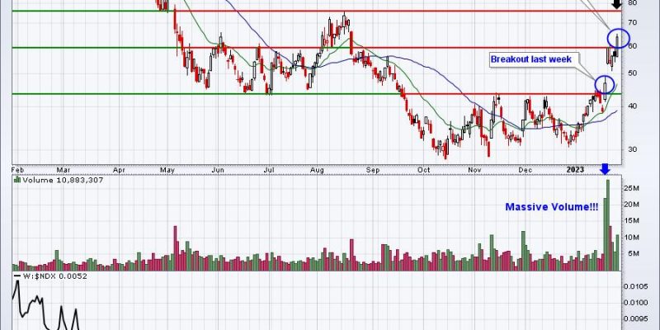Click the 10M mark on the volume axis
The height and width of the screenshot is (330, 660).
tap(634, 237)
